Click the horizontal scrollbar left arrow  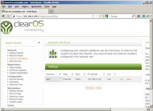click(x=2, y=109)
